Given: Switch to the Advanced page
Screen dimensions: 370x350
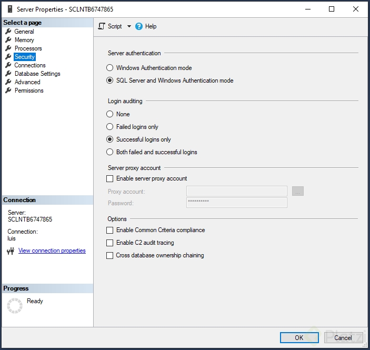Looking at the screenshot, I should 27,82.
